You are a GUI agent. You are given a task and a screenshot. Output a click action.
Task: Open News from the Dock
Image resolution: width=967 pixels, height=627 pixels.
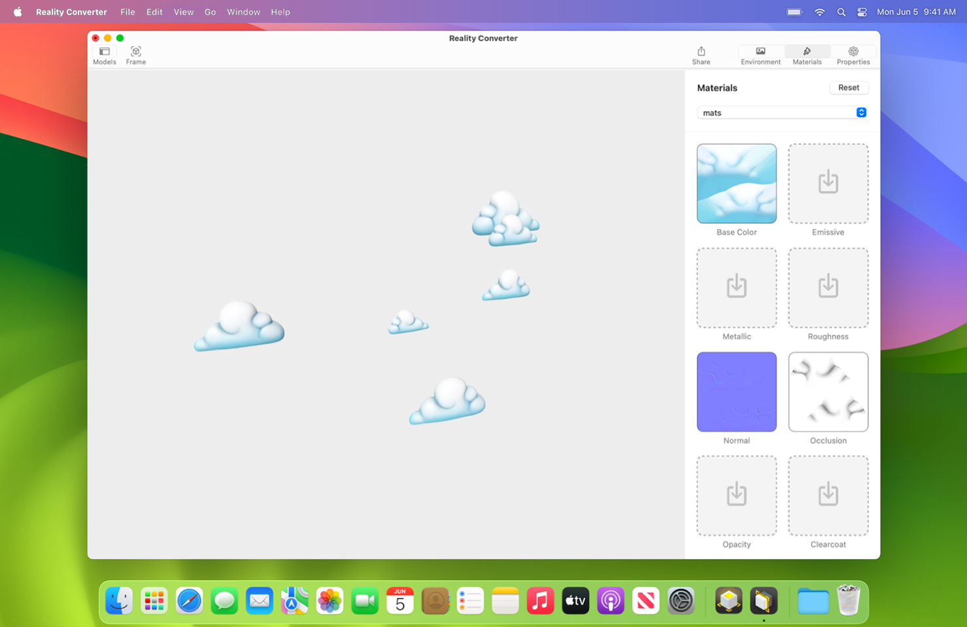click(646, 600)
